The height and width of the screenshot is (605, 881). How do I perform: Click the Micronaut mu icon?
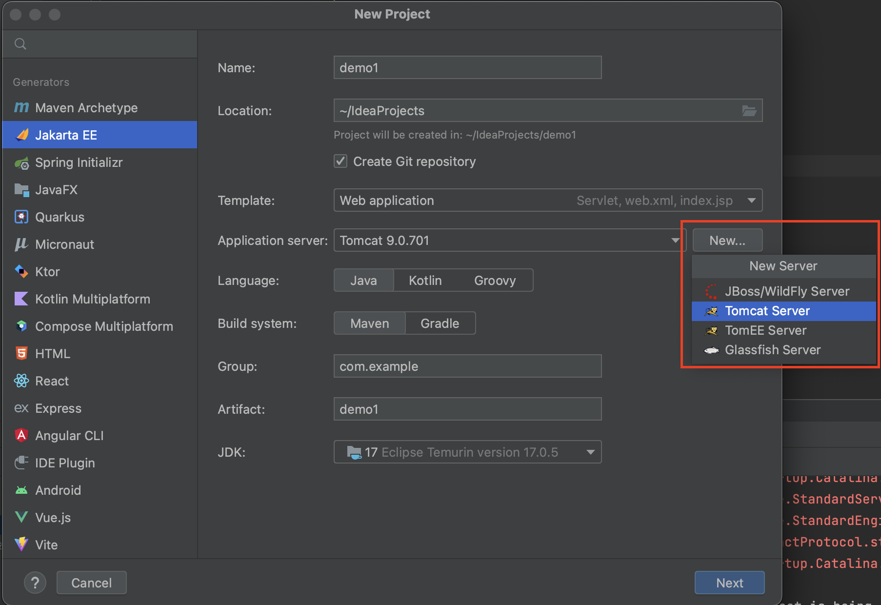(x=21, y=244)
